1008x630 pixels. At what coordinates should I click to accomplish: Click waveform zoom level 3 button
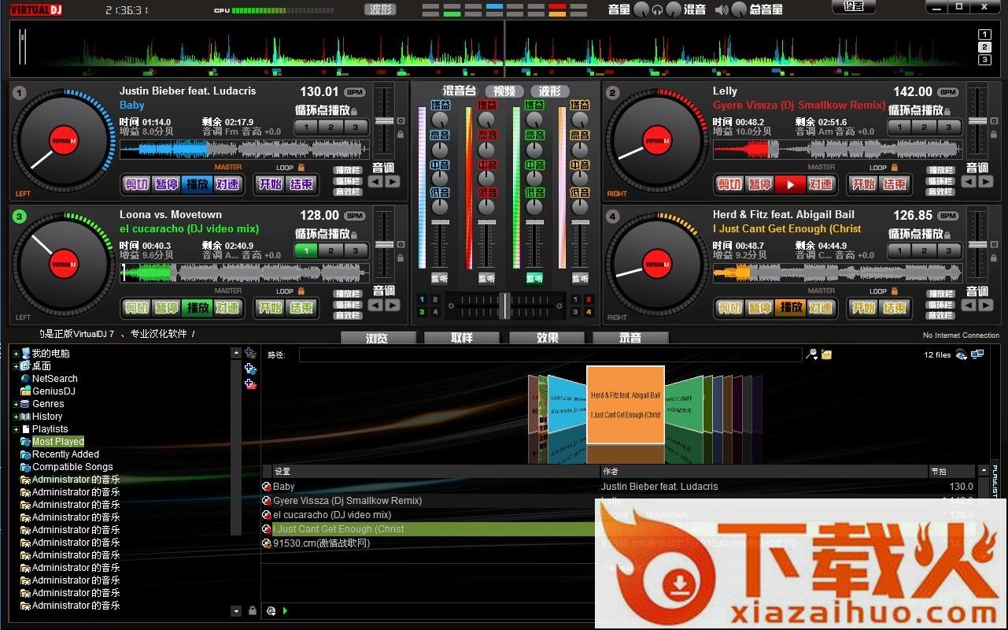984,61
